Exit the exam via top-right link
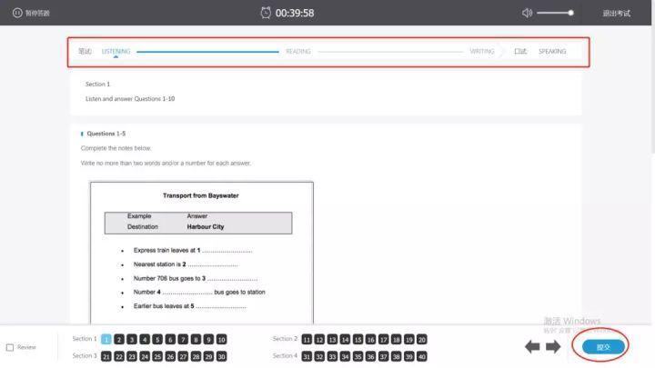Viewport: 655px width, 368px height. tap(616, 14)
